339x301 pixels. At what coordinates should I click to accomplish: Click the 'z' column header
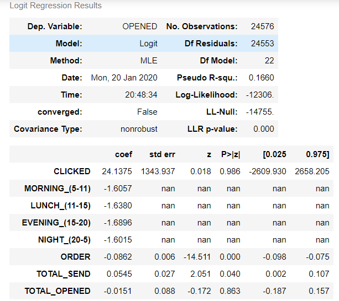[209, 154]
